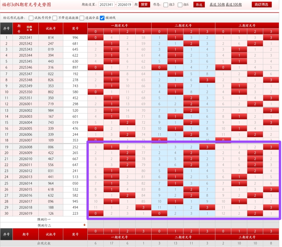Click the end period field 2026019

click(125, 5)
